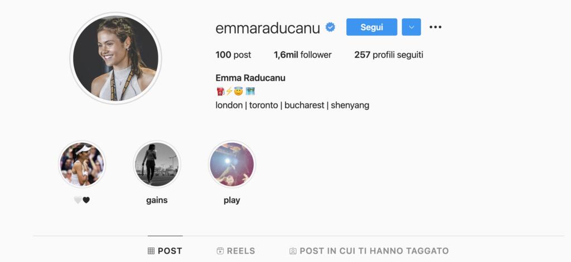Open the three-dots more options menu
Viewport: 571px width, 262px height.
click(x=435, y=27)
